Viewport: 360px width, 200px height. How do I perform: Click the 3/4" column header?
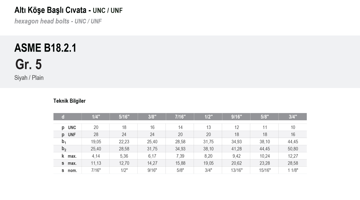click(293, 117)
